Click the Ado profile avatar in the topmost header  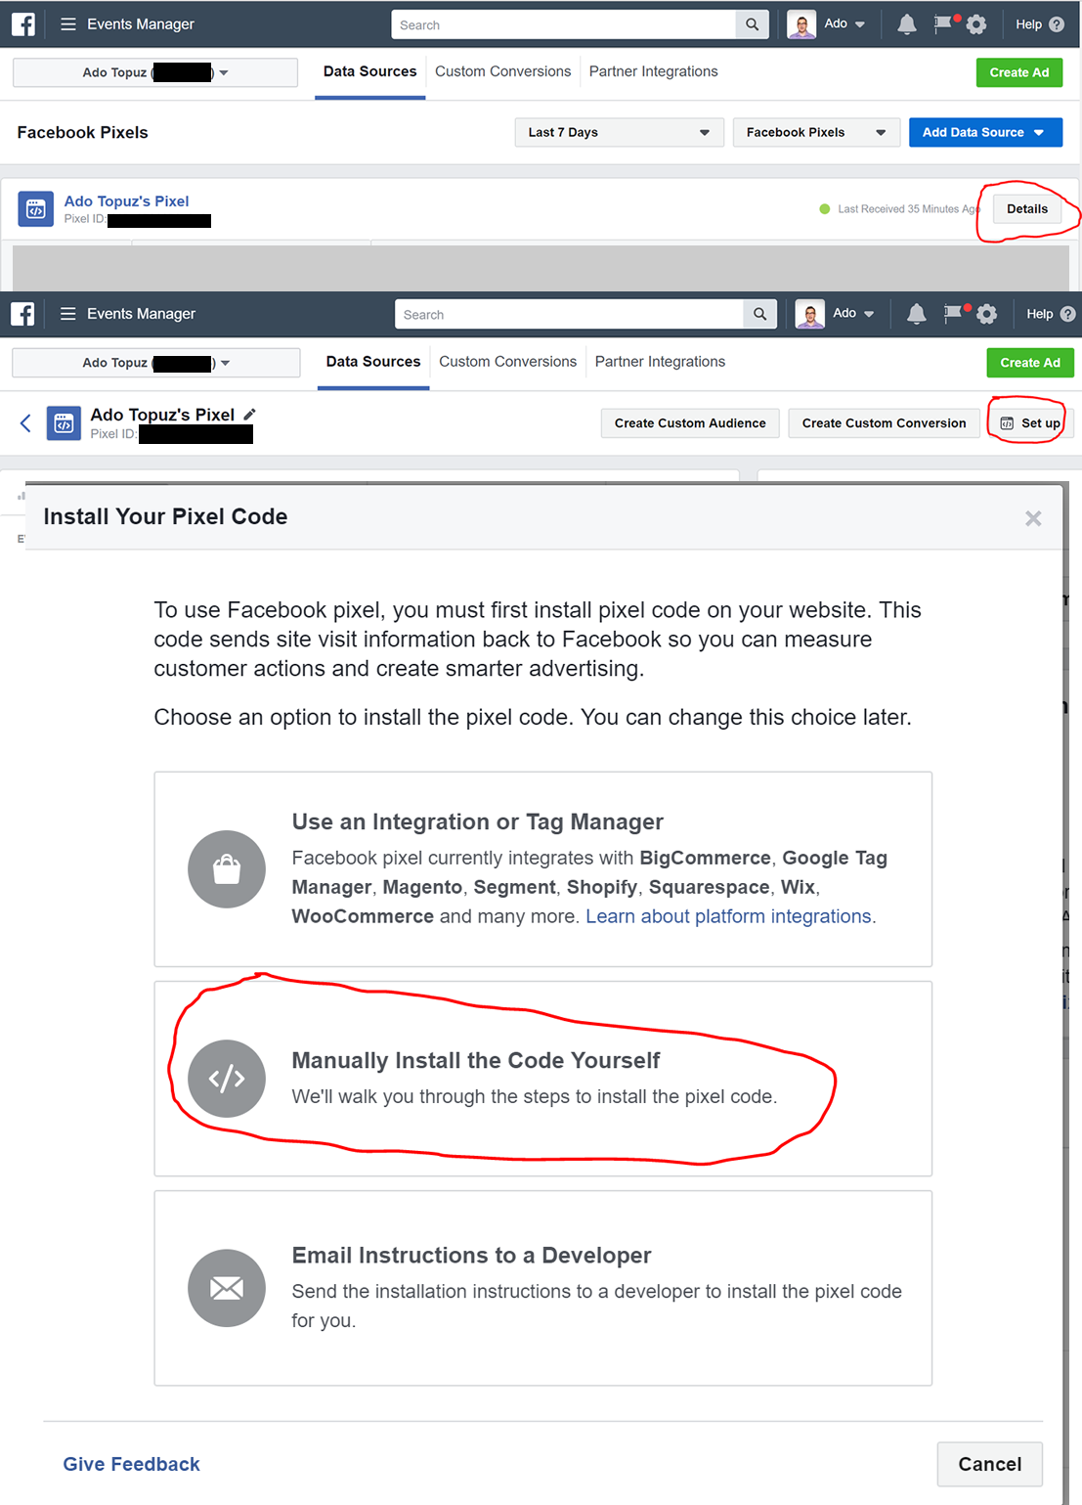click(x=801, y=24)
